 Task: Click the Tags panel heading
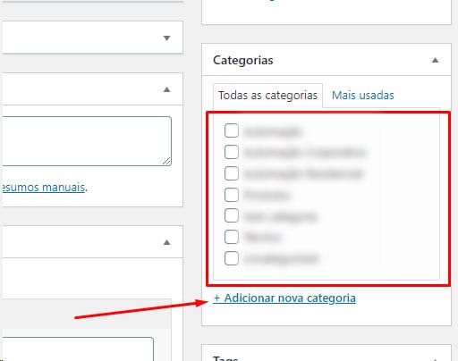(225, 358)
